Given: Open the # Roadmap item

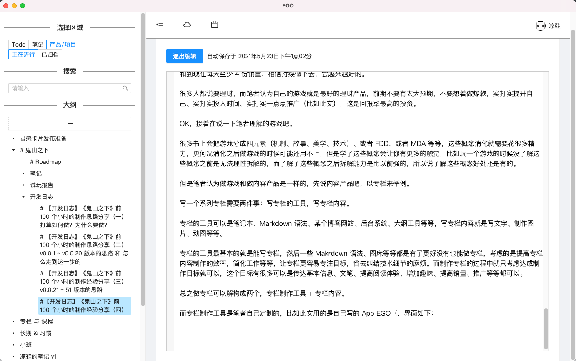Looking at the screenshot, I should [45, 162].
